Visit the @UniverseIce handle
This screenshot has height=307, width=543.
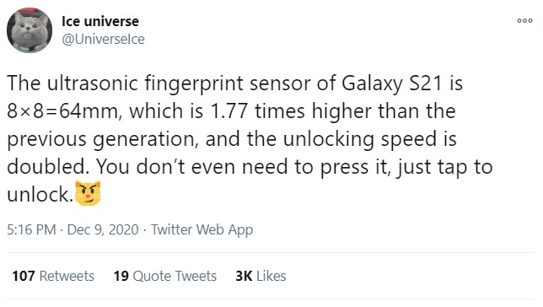tap(103, 39)
